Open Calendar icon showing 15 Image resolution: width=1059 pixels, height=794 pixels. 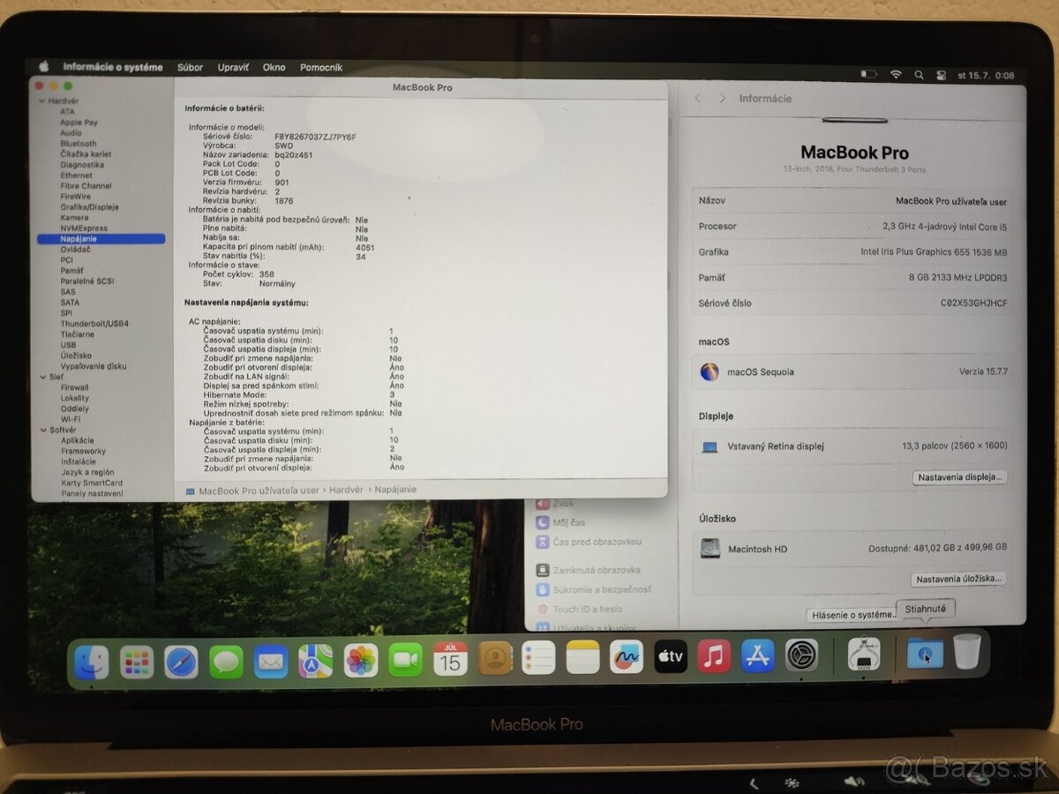pos(451,658)
